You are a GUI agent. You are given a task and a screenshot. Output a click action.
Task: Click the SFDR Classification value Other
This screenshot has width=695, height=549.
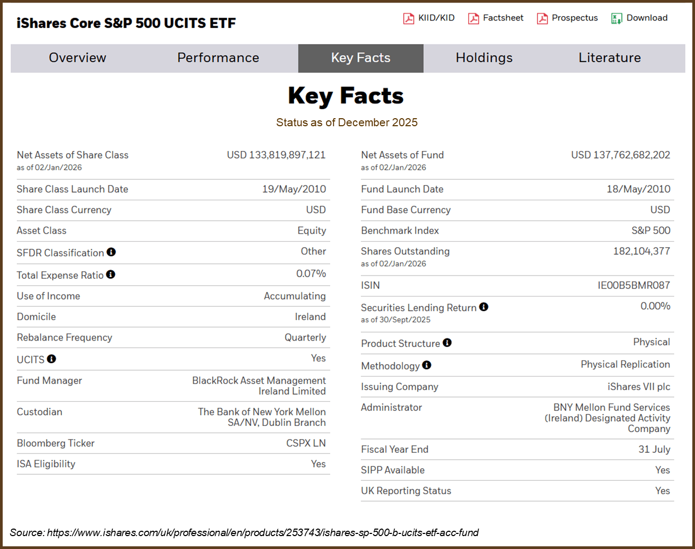point(314,251)
